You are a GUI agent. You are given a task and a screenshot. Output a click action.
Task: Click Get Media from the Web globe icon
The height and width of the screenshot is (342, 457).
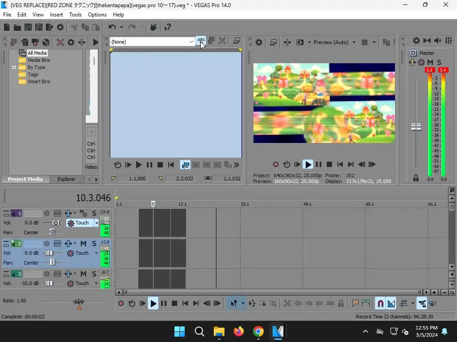(46, 42)
